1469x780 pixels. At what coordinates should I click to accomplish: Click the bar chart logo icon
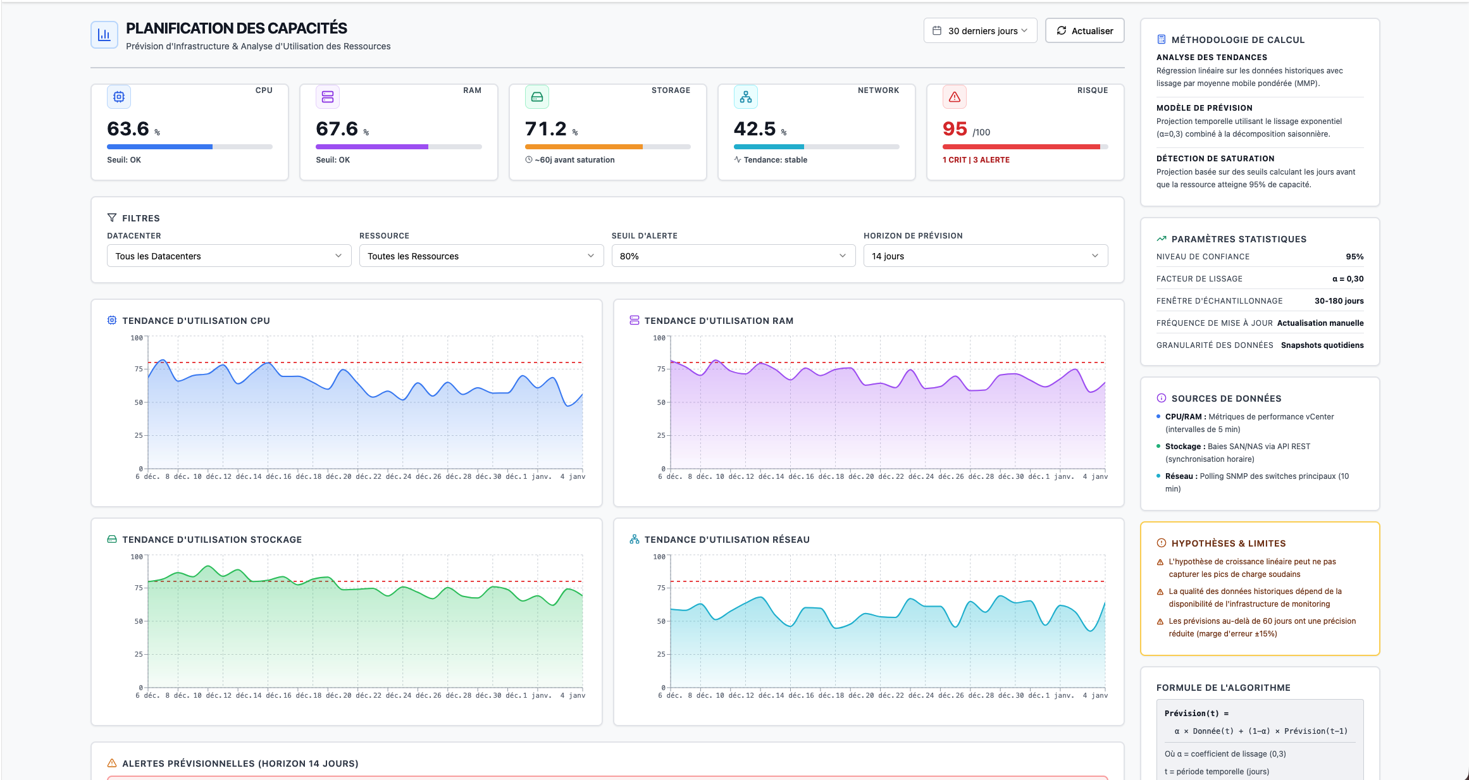[104, 35]
